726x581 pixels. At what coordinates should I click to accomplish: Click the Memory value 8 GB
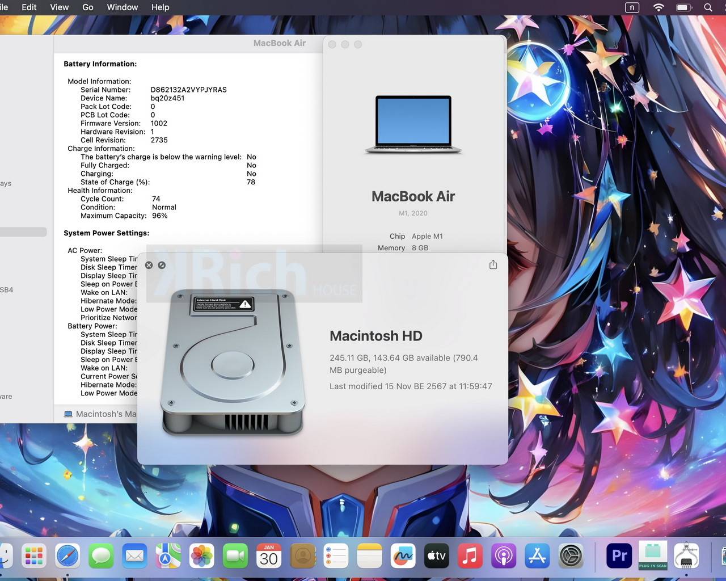[x=420, y=248]
